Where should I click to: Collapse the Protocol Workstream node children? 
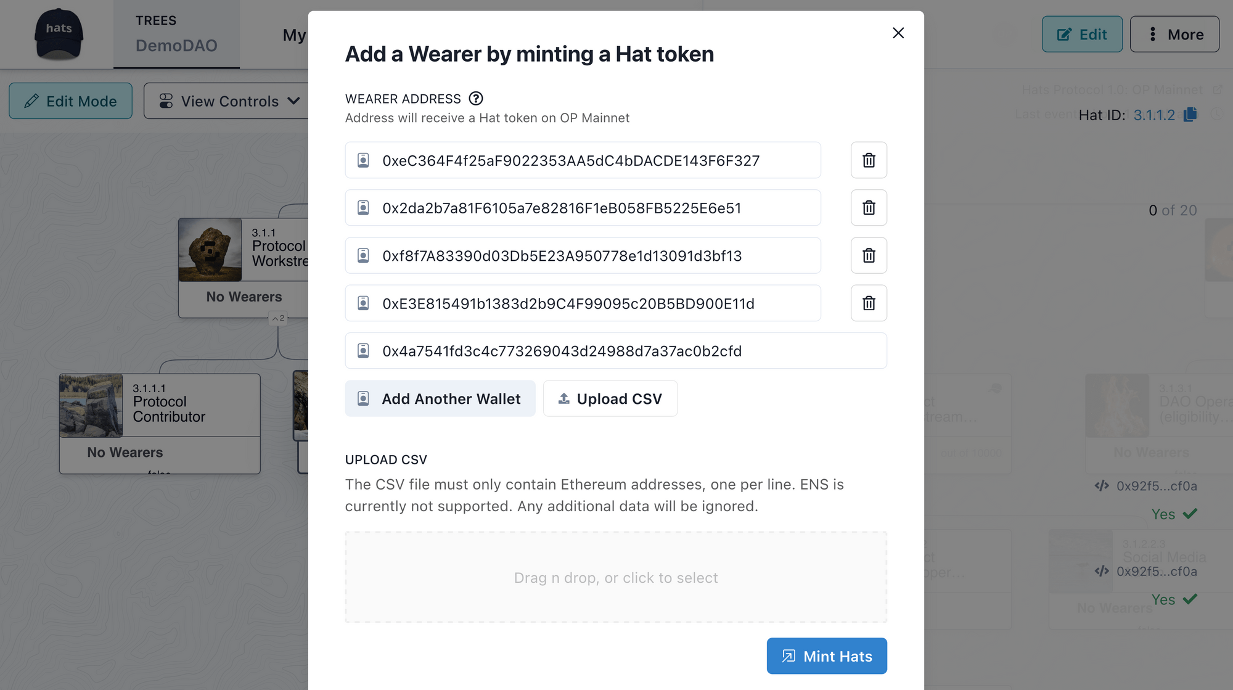coord(277,319)
